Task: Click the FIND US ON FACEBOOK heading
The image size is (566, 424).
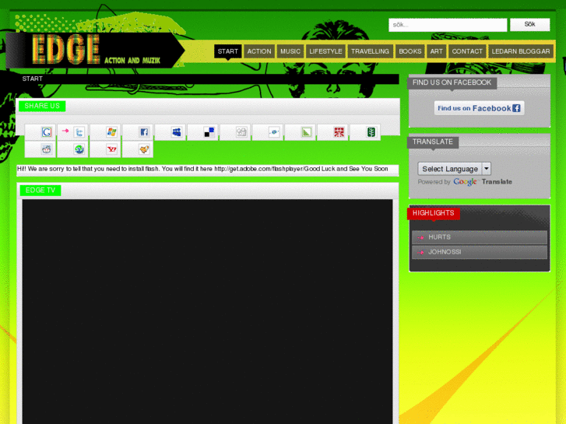Action: 452,82
